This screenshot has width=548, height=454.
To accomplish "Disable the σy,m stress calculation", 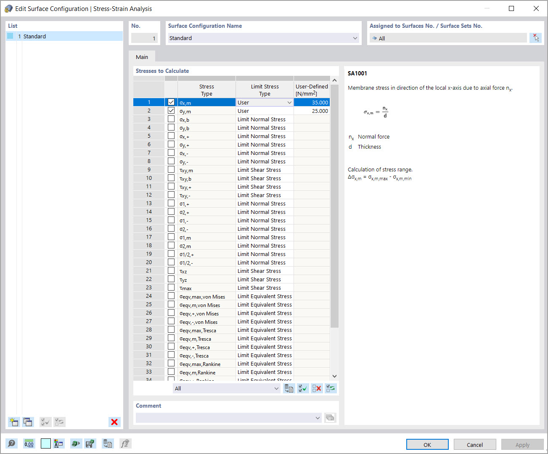I will [171, 110].
